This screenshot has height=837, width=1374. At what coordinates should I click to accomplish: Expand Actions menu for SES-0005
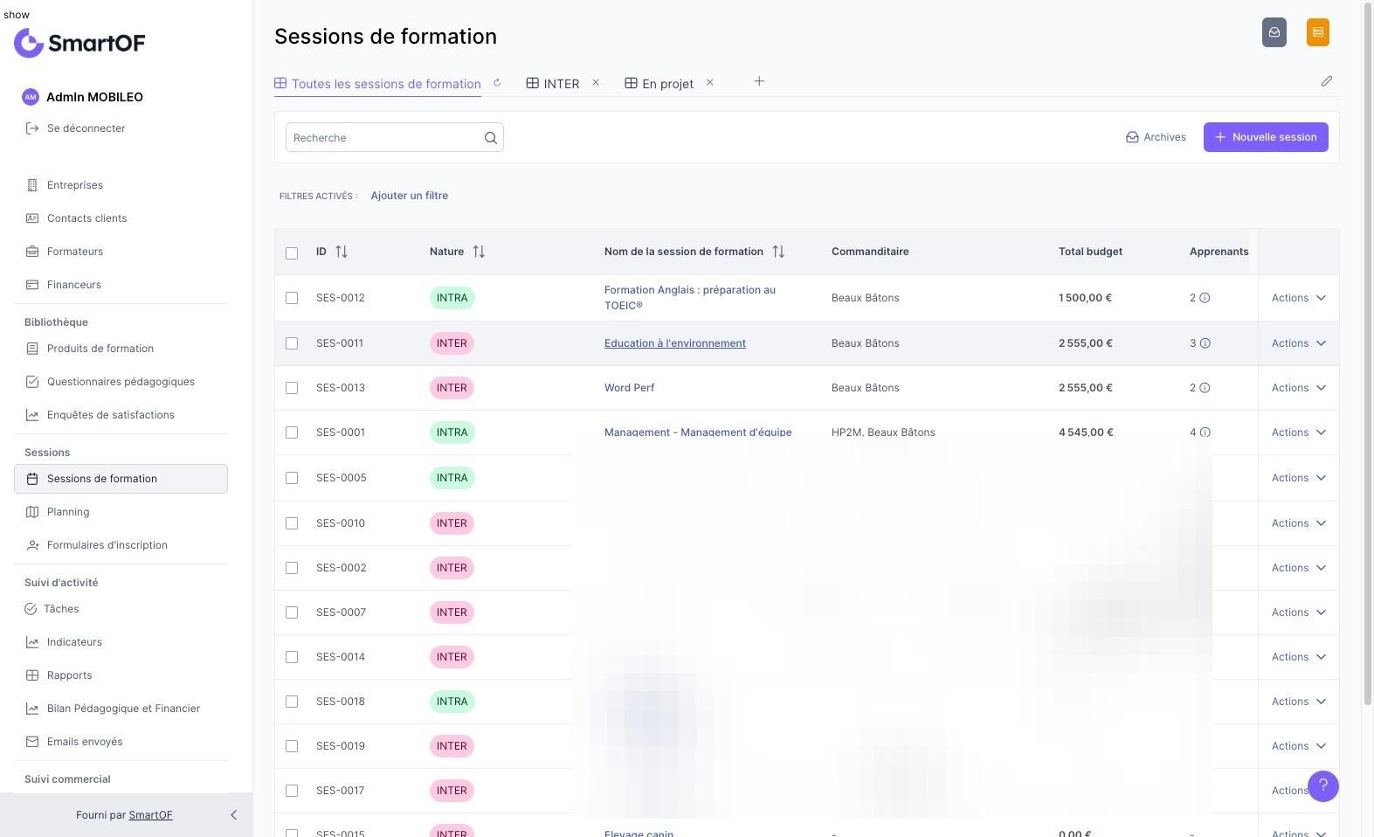(x=1299, y=478)
